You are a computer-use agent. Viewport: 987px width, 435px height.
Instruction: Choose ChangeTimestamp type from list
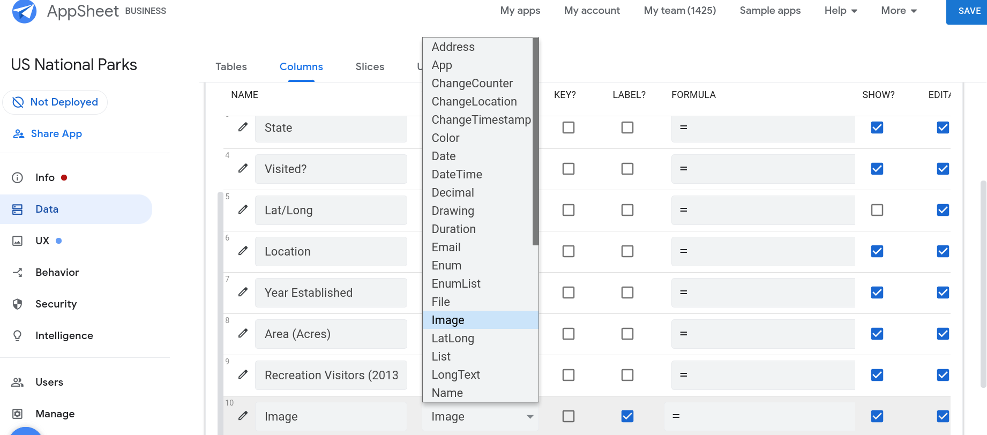tap(477, 120)
